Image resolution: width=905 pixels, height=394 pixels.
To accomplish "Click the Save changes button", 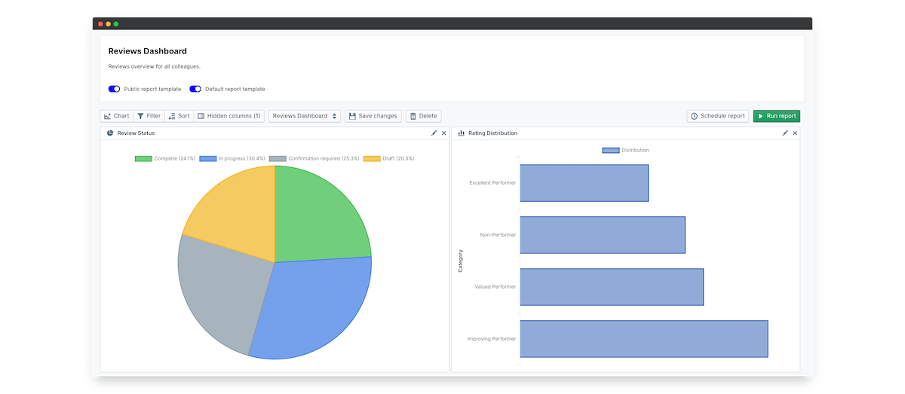I will (373, 116).
